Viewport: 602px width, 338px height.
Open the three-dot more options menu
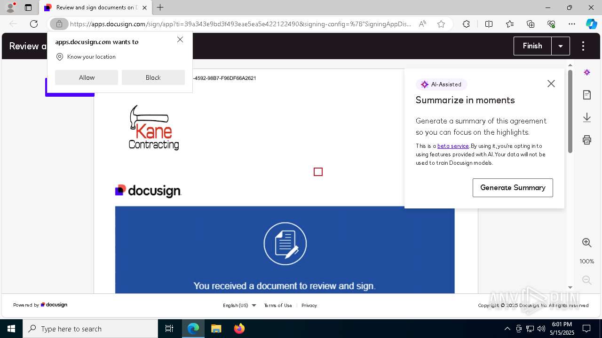tap(583, 46)
